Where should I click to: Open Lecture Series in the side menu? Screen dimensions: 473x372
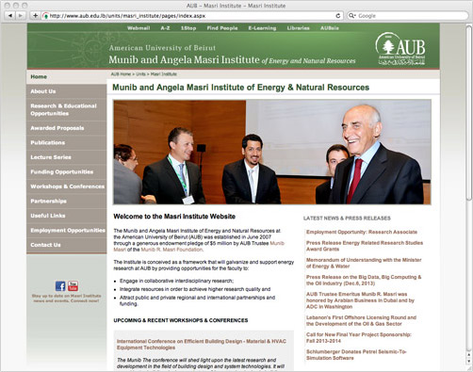(51, 157)
